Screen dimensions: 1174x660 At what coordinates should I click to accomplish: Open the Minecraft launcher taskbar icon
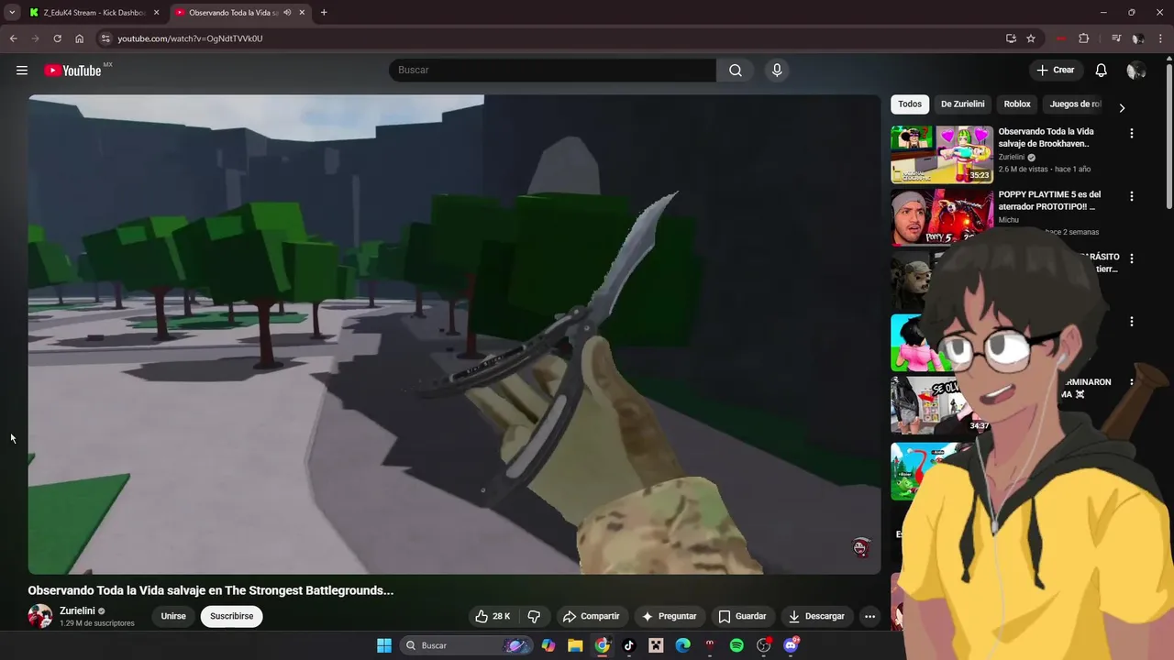point(656,645)
